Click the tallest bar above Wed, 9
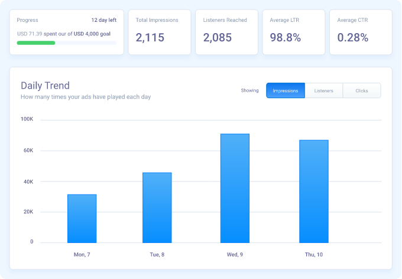This screenshot has width=402, height=279. (x=235, y=188)
